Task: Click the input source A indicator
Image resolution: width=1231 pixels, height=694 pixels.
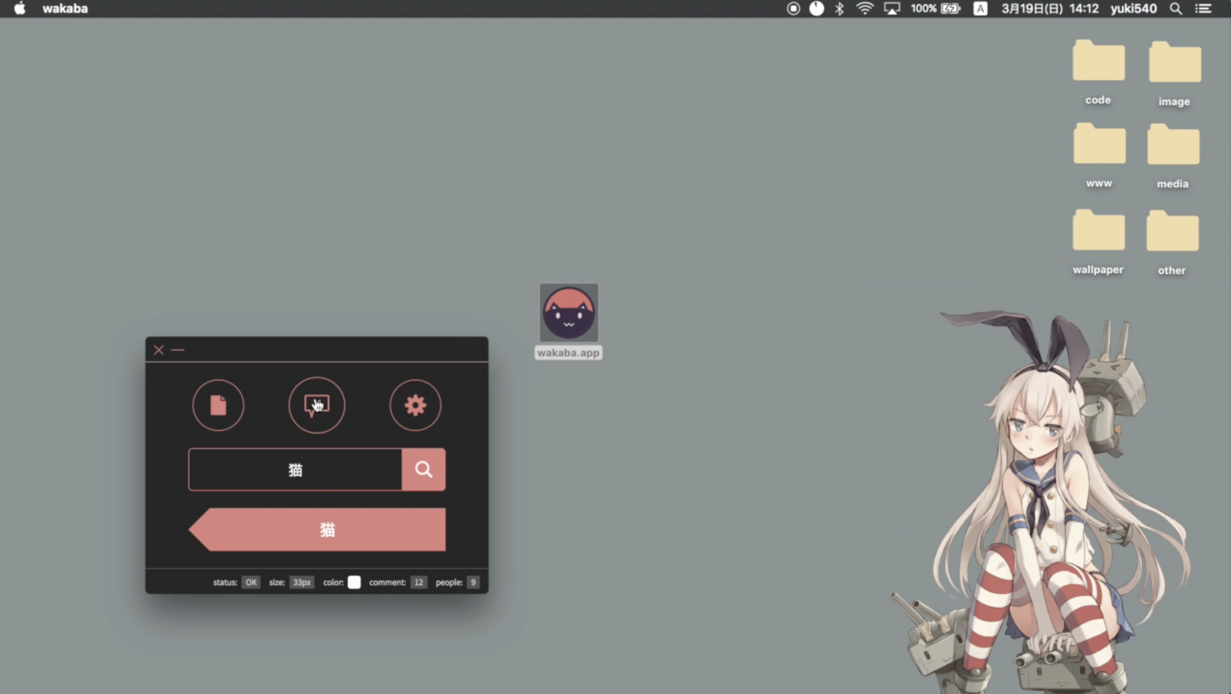Action: coord(980,9)
